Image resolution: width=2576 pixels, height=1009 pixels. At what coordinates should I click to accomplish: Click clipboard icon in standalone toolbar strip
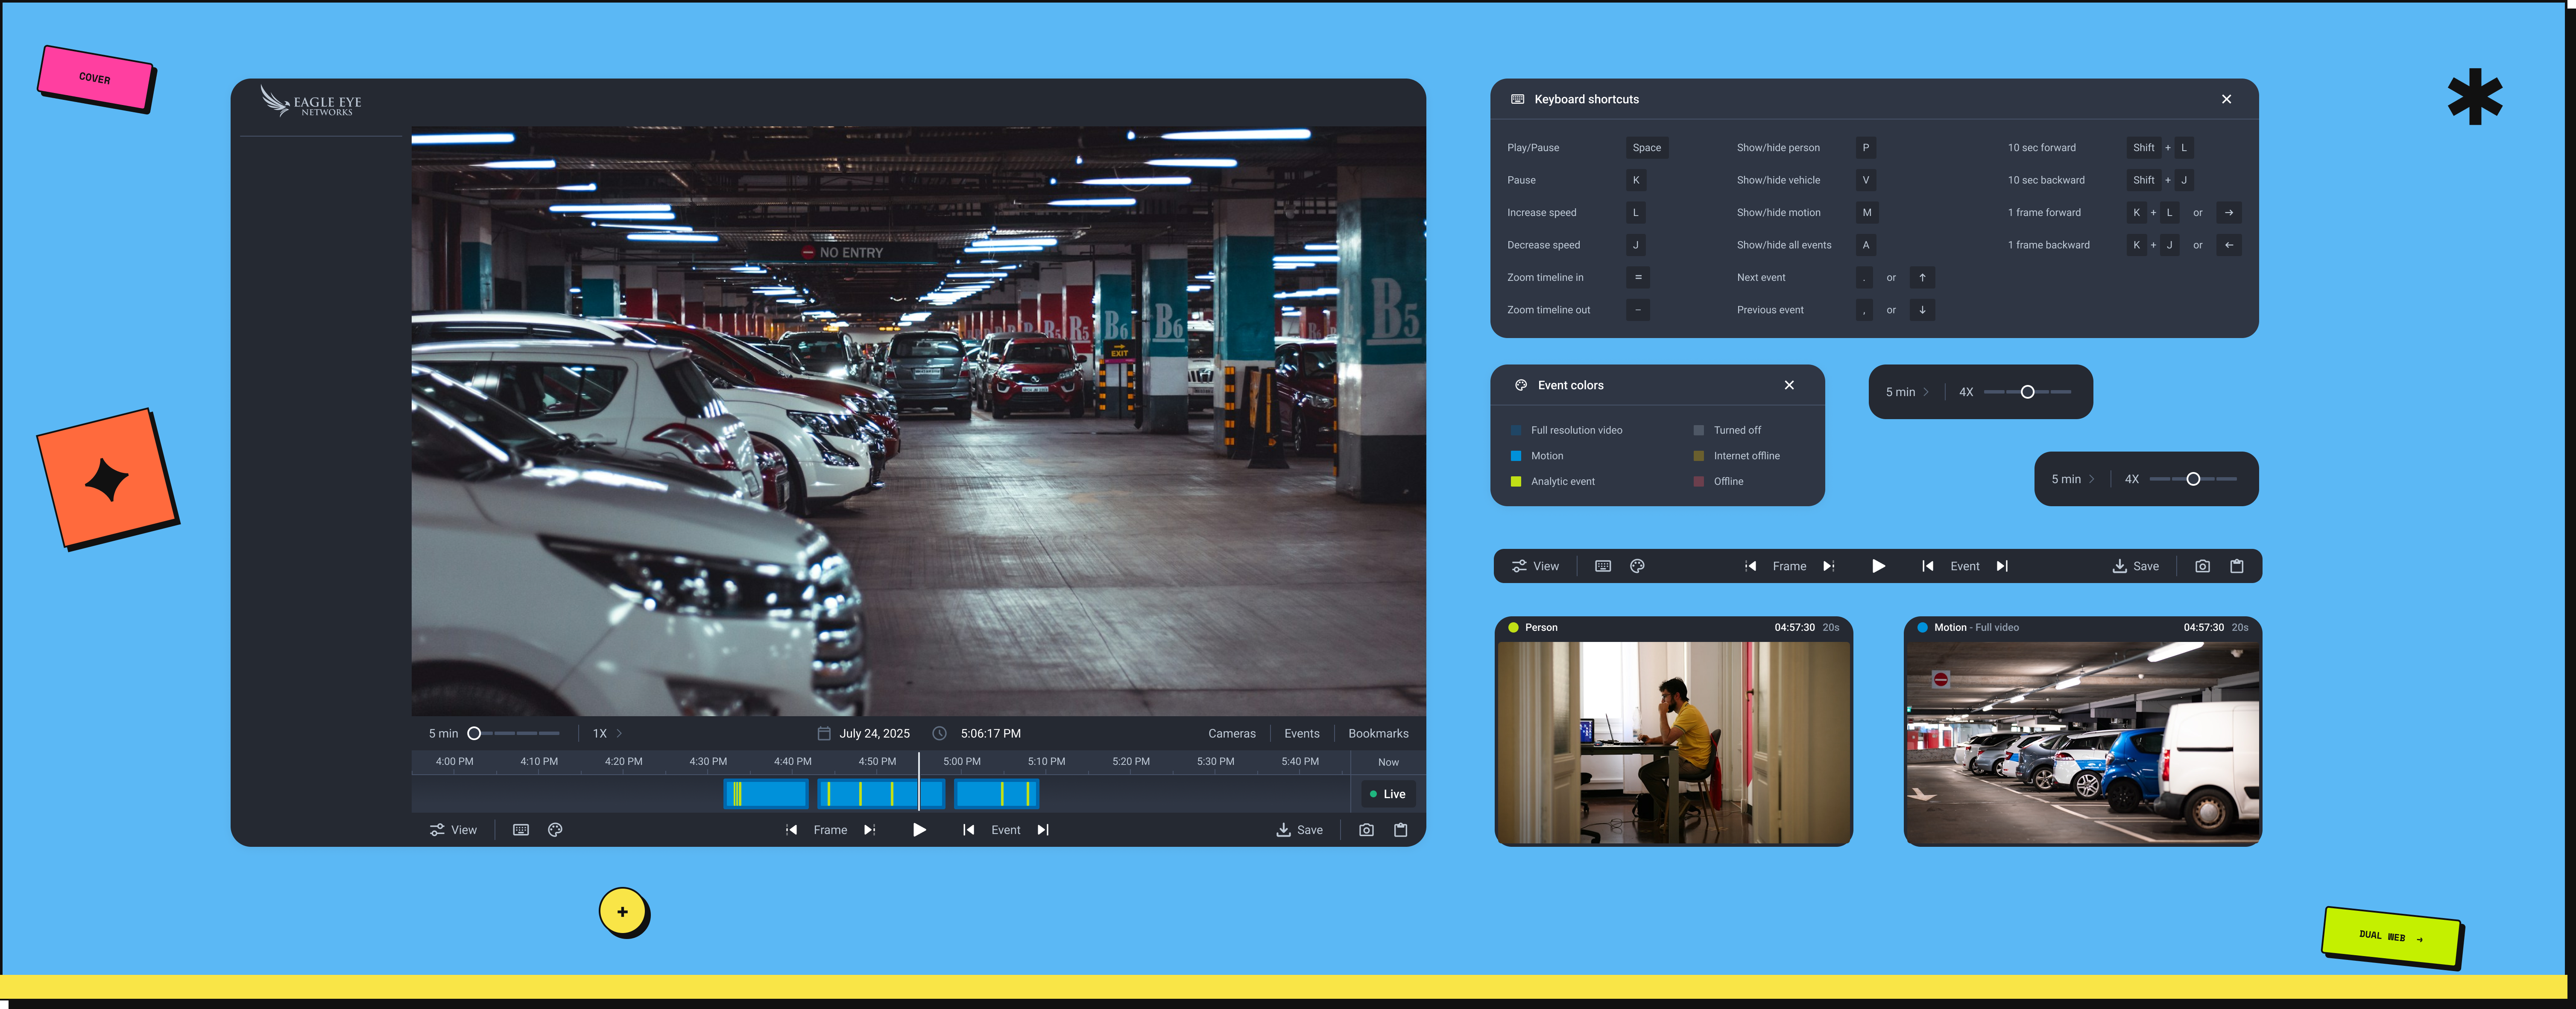point(2236,566)
